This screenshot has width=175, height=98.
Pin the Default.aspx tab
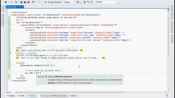click(19, 7)
